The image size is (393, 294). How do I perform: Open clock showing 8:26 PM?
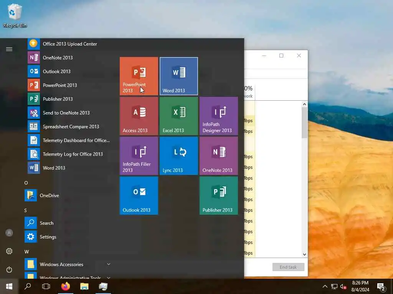(x=360, y=286)
